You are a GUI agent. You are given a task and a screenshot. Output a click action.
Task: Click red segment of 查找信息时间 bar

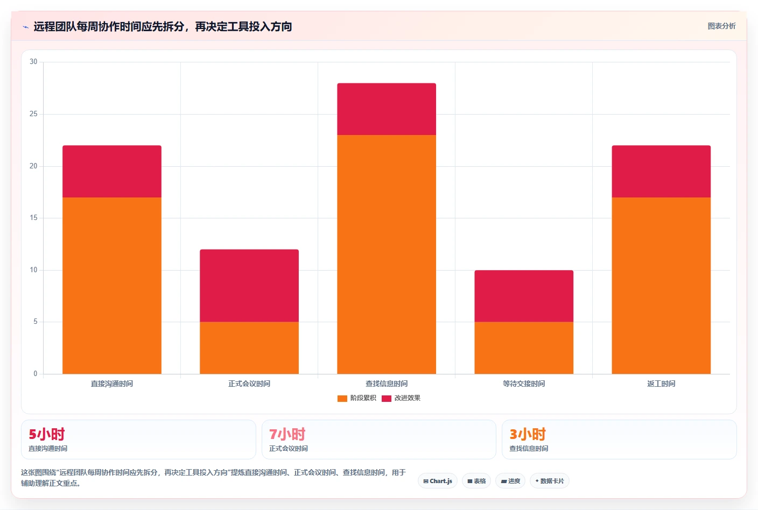coord(387,109)
